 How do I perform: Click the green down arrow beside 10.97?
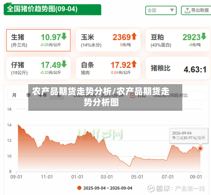pos(64,36)
